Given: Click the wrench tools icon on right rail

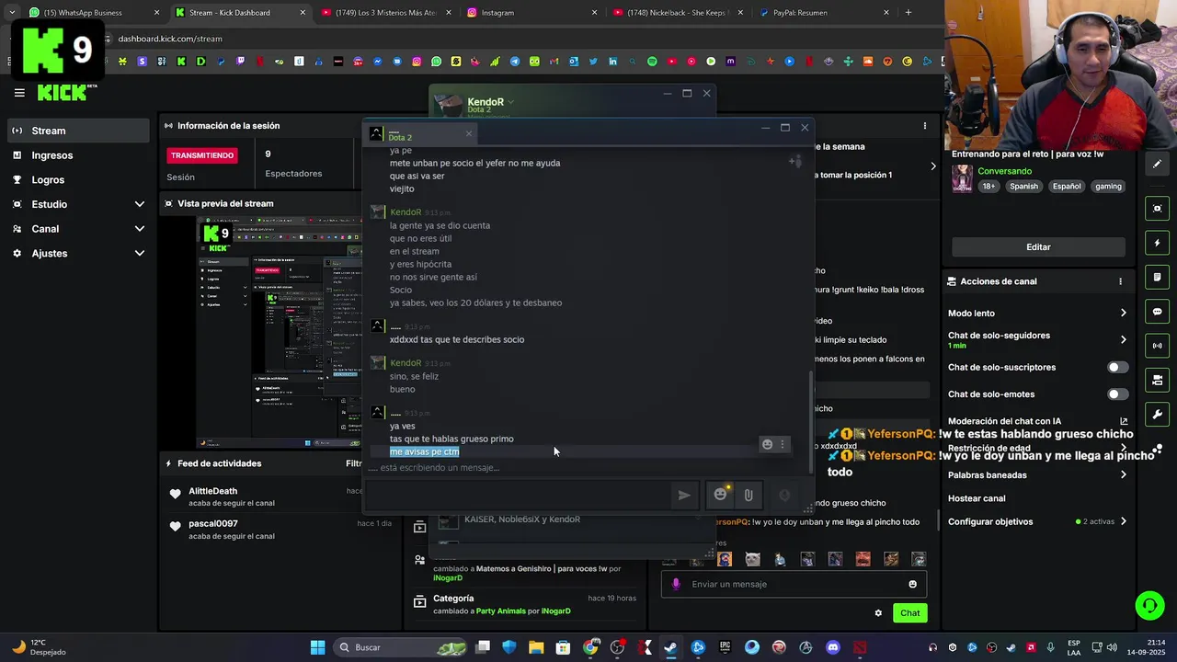Looking at the screenshot, I should coord(1157,414).
